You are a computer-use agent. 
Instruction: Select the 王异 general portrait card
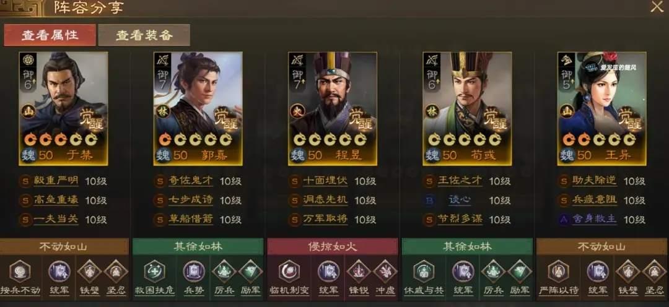[601, 109]
